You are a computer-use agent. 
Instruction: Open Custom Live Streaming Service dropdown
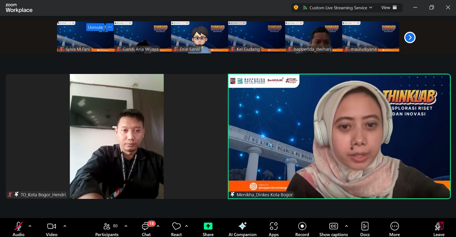click(338, 8)
